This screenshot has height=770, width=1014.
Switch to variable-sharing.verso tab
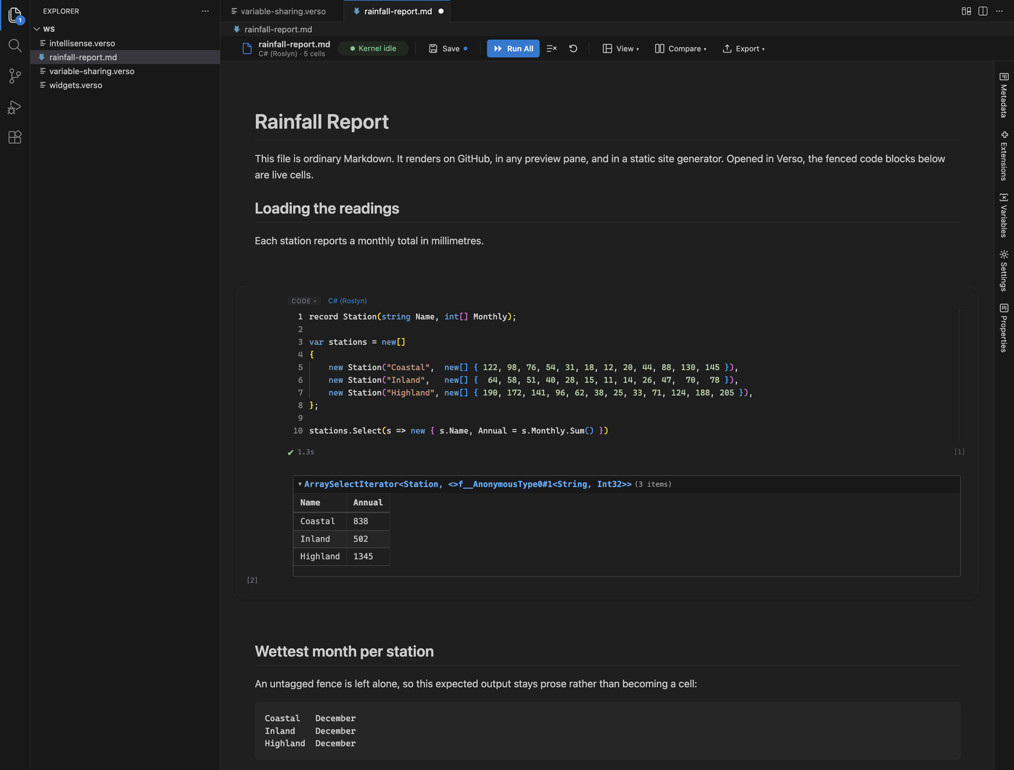(x=283, y=11)
